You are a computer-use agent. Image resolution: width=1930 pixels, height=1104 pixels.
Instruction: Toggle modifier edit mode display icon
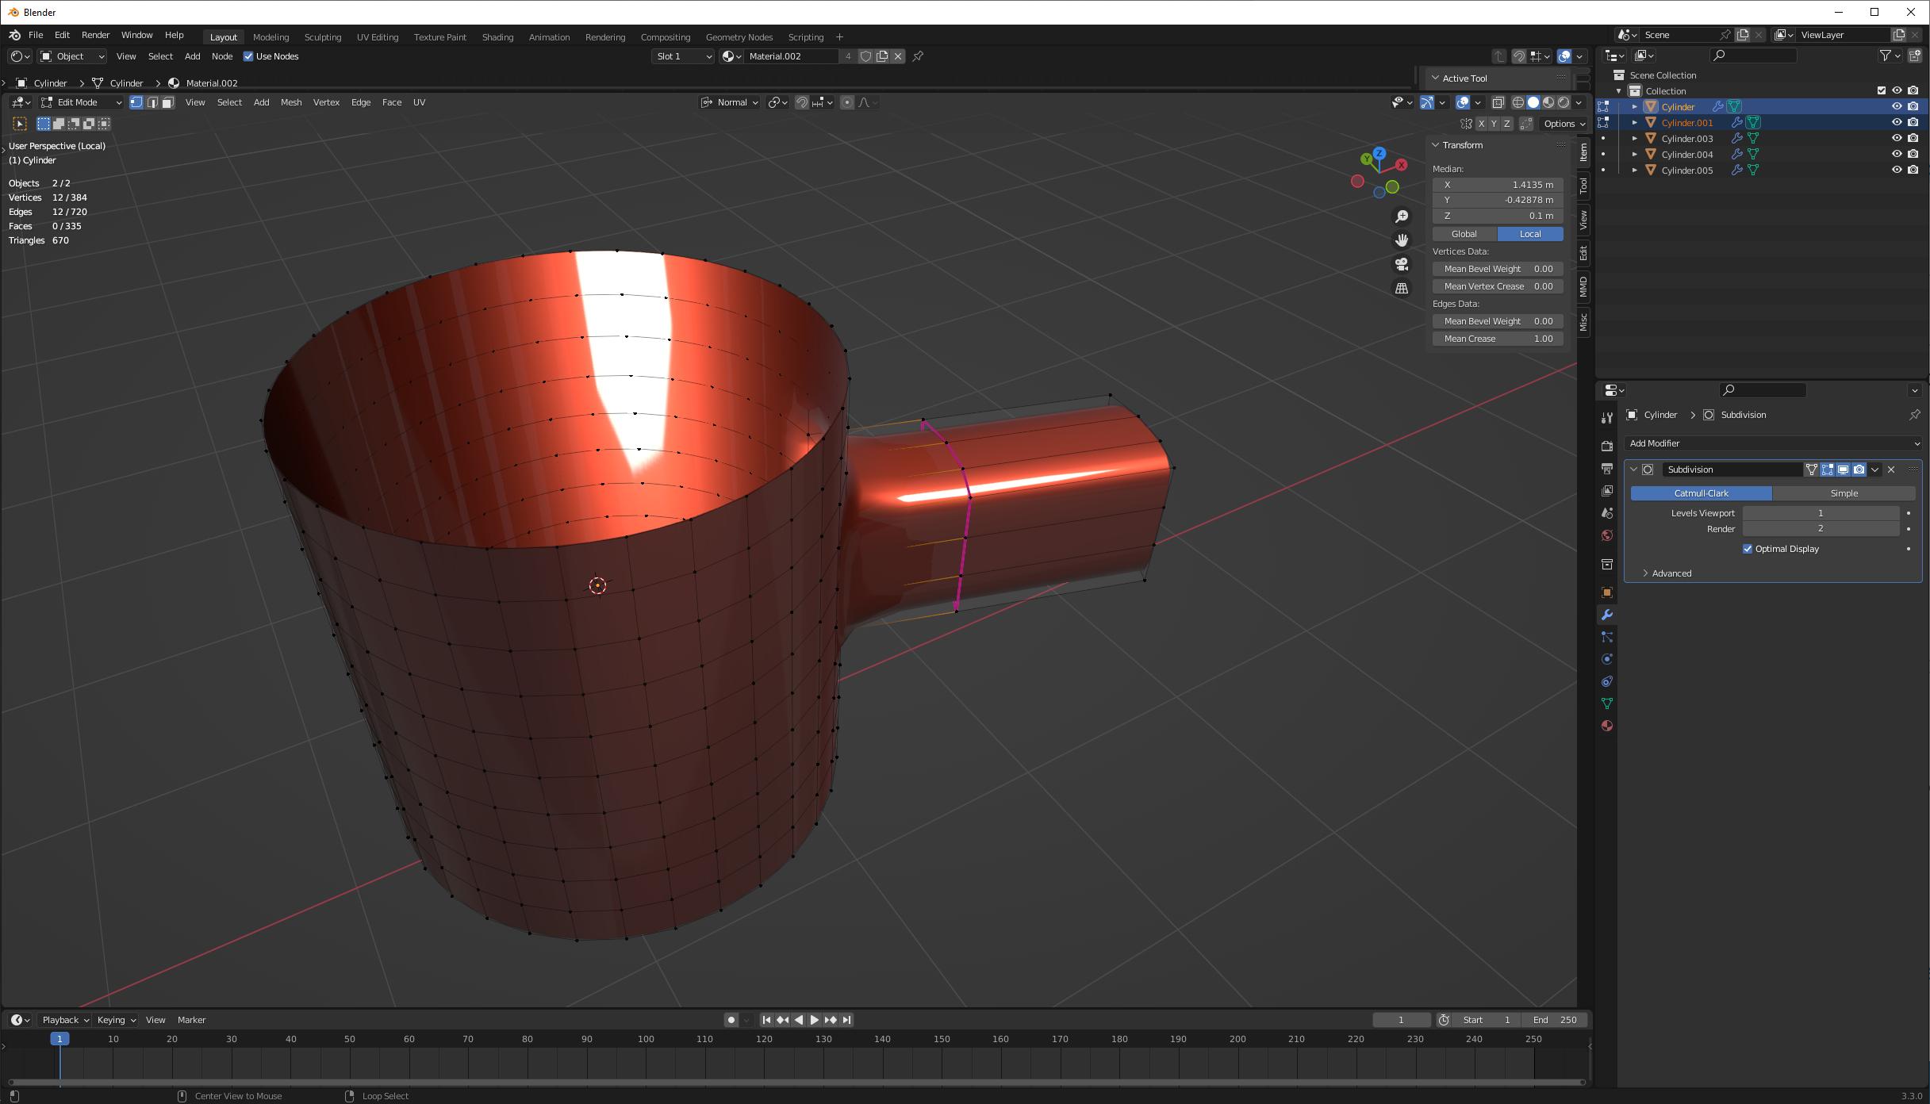click(1828, 470)
